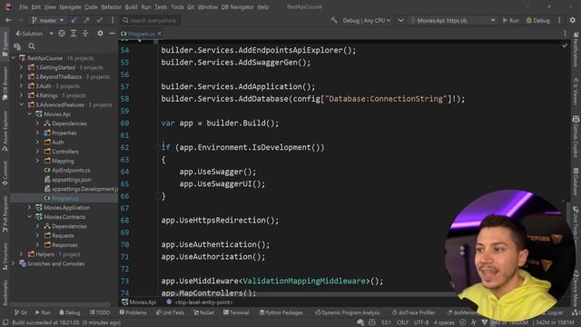Collapse the 5.AdvancedFeatures folder

coord(21,105)
